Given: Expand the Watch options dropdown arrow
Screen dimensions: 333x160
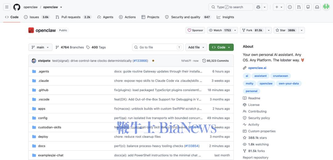Looking at the screenshot, I should click(235, 30).
